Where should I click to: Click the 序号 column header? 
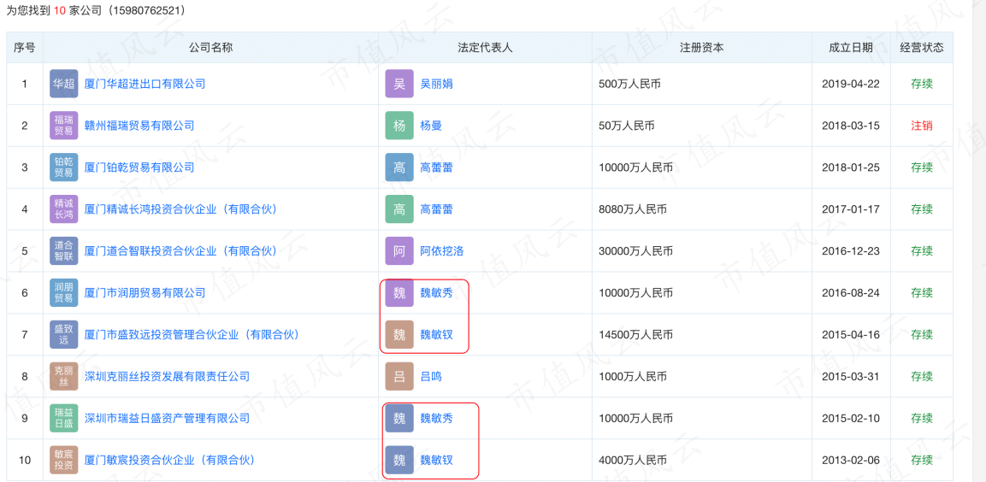pyautogui.click(x=25, y=48)
